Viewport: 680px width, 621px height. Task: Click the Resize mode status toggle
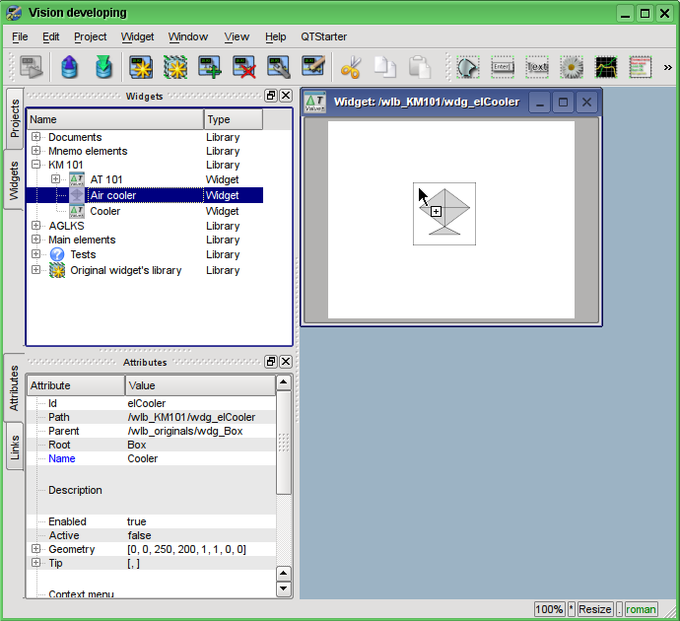595,609
